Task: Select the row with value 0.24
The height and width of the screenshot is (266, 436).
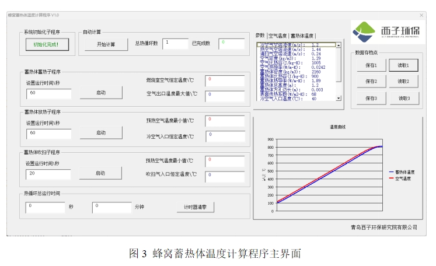Action: tap(297, 54)
